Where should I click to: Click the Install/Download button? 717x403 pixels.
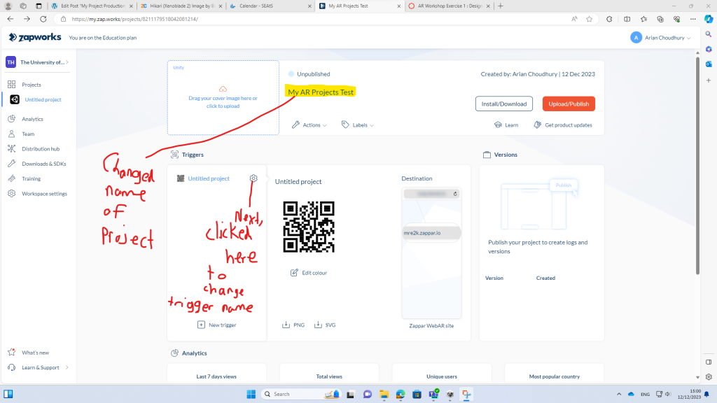[503, 104]
